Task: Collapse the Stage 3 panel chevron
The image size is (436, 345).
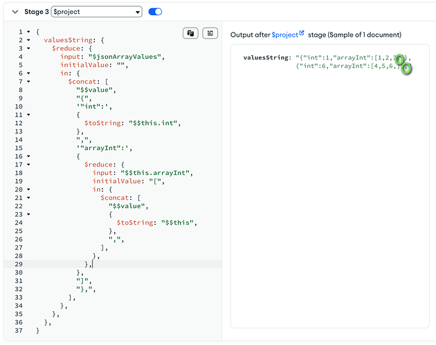Action: point(15,12)
